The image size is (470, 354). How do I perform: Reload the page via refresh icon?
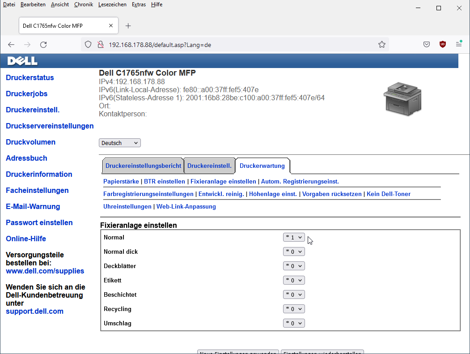tap(43, 44)
